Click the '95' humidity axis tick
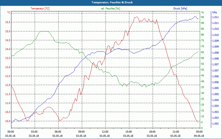222x139 pixels. (203, 17)
